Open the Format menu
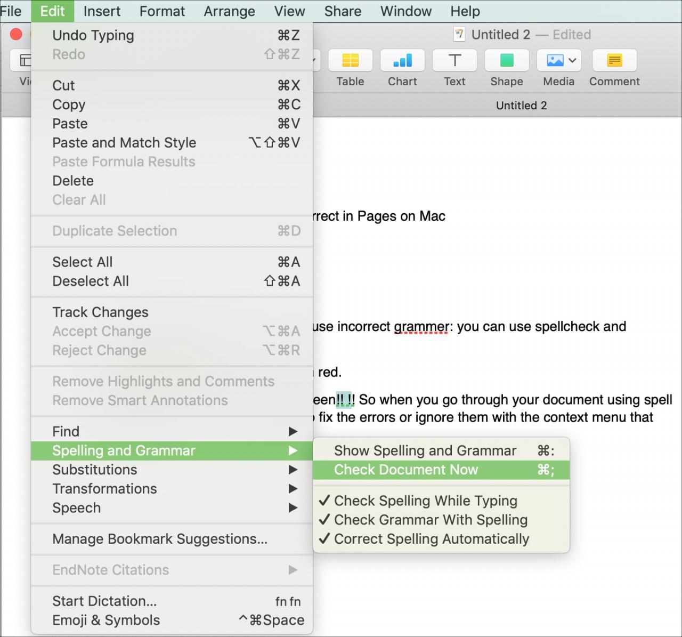Viewport: 682px width, 637px height. (x=162, y=11)
